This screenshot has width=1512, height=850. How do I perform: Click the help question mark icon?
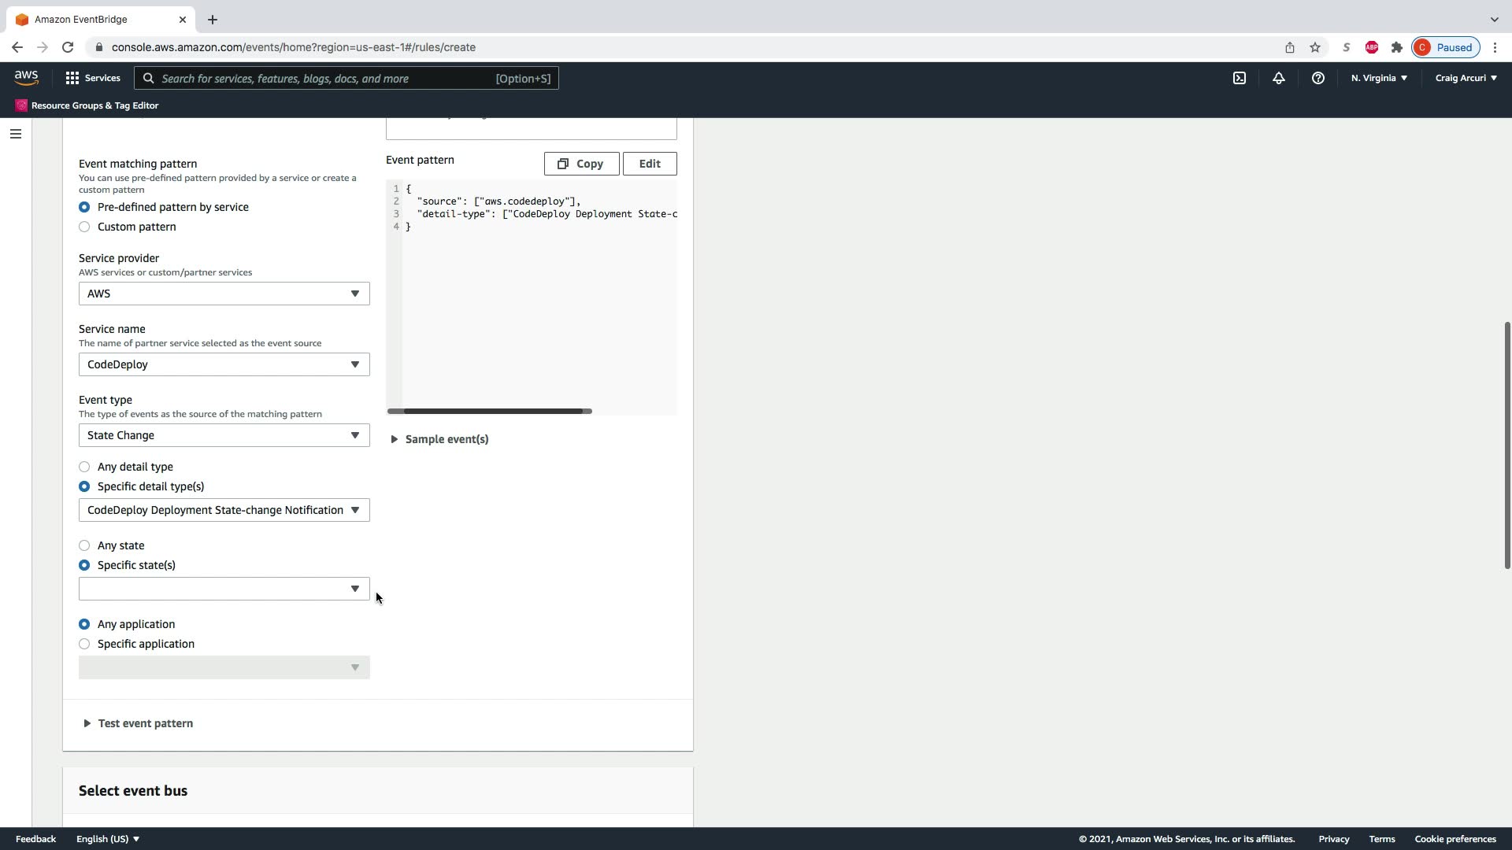point(1317,78)
